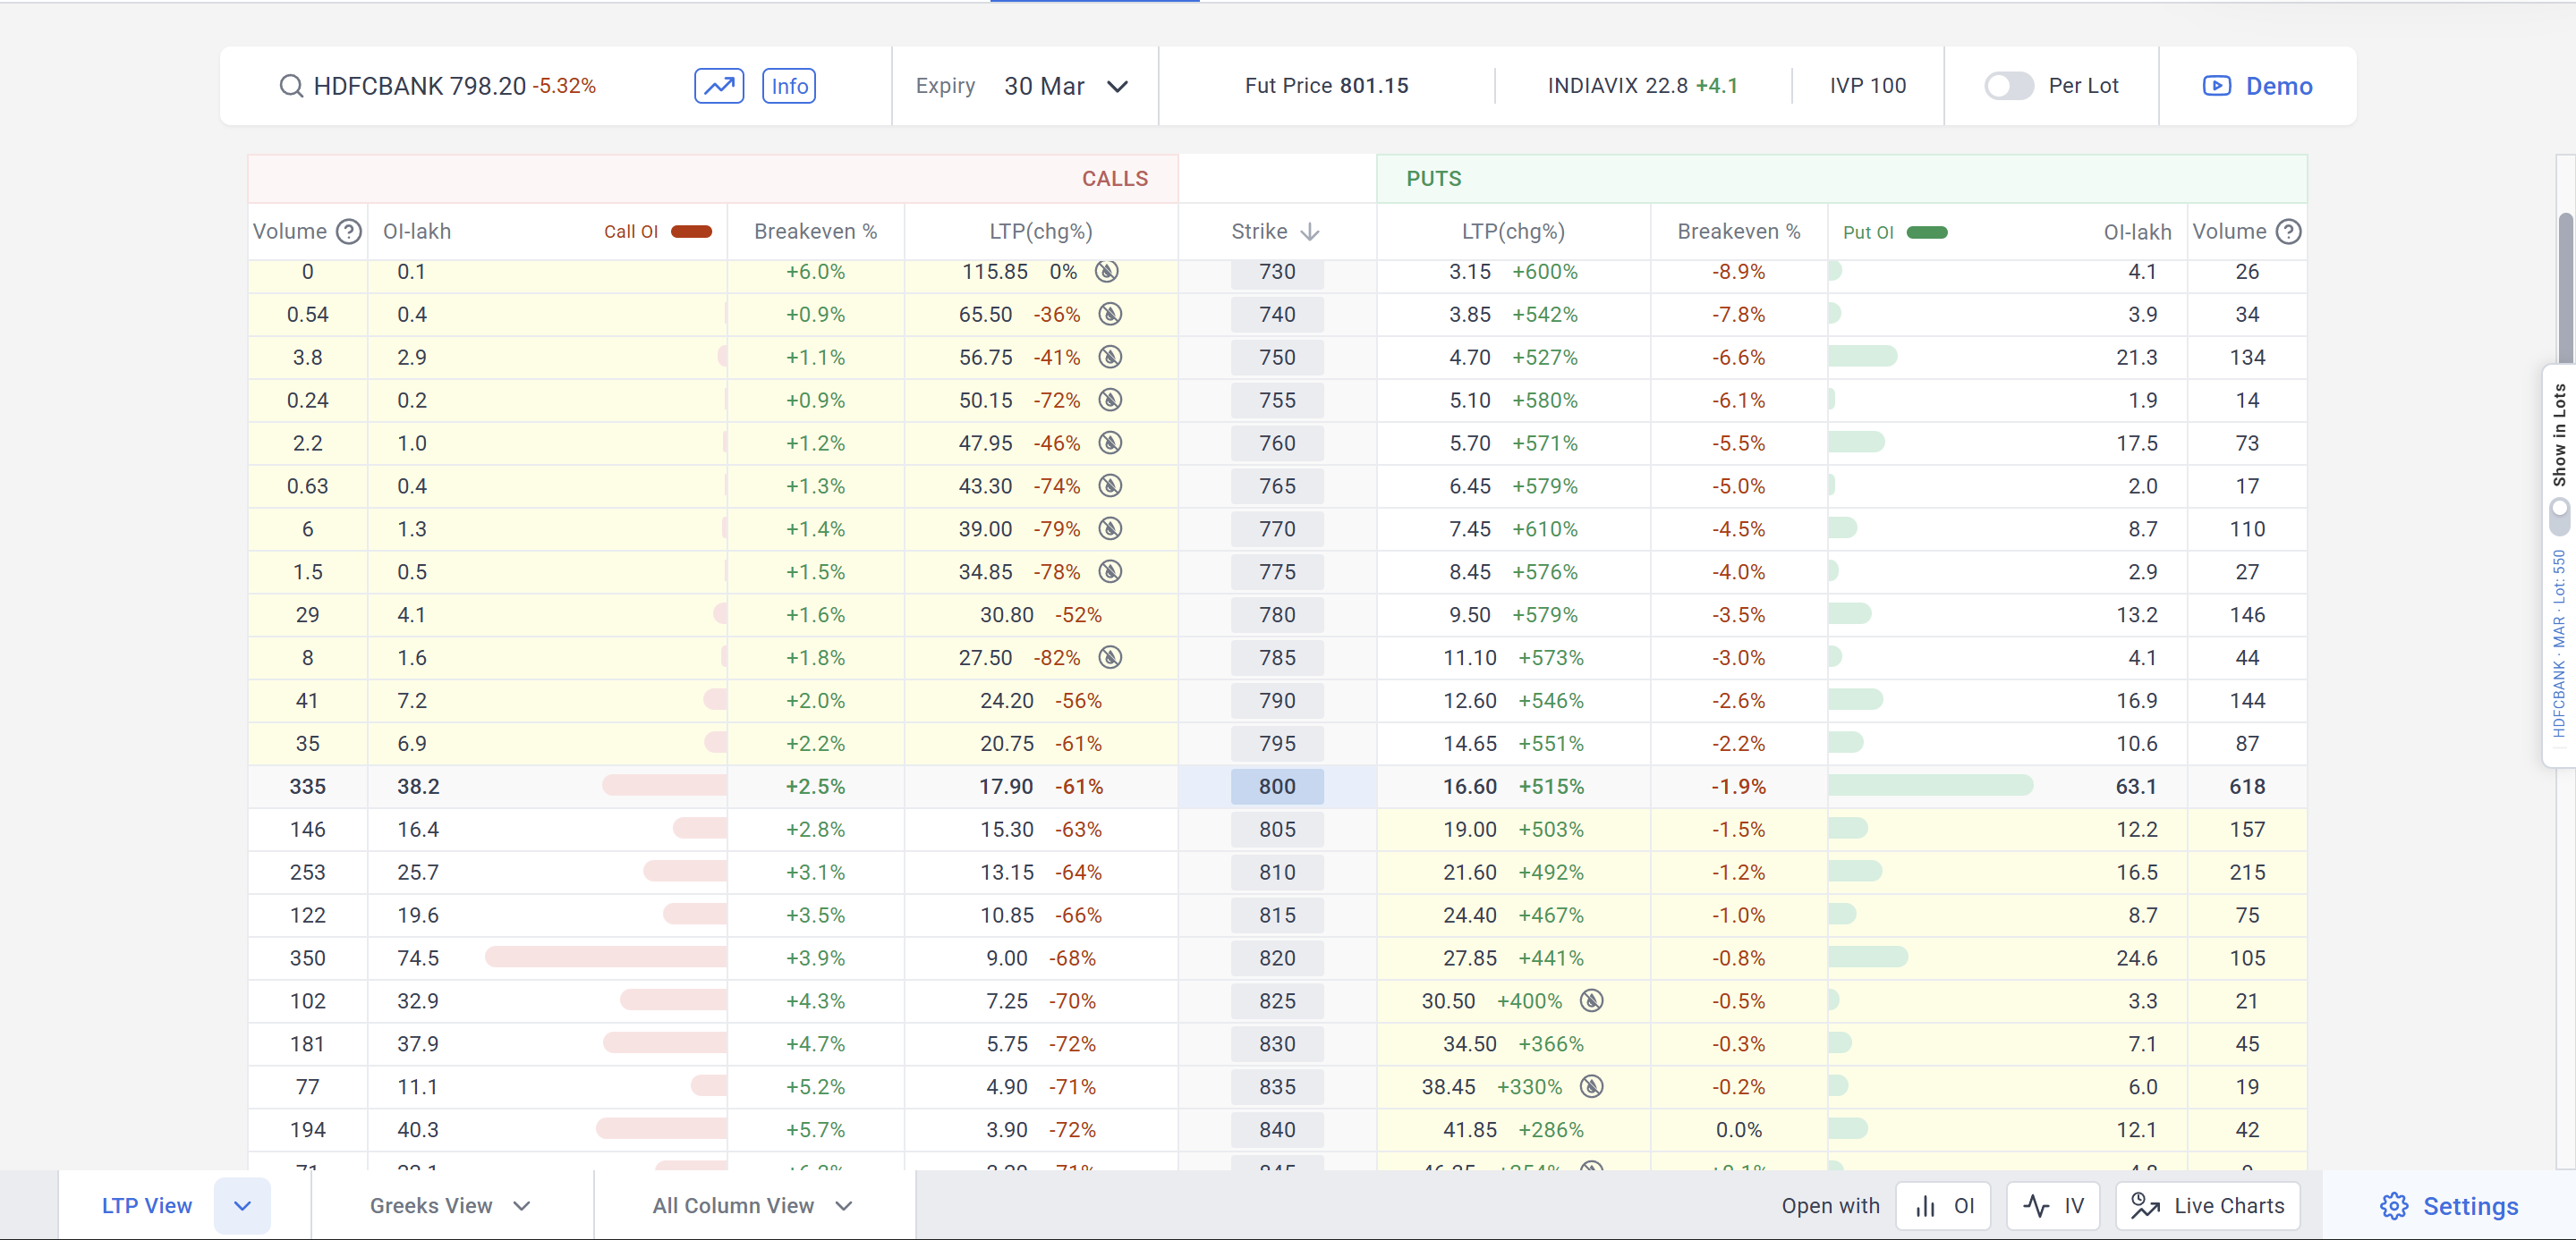Viewport: 2576px width, 1240px height.
Task: Click the Demo video play icon
Action: pos(2216,86)
